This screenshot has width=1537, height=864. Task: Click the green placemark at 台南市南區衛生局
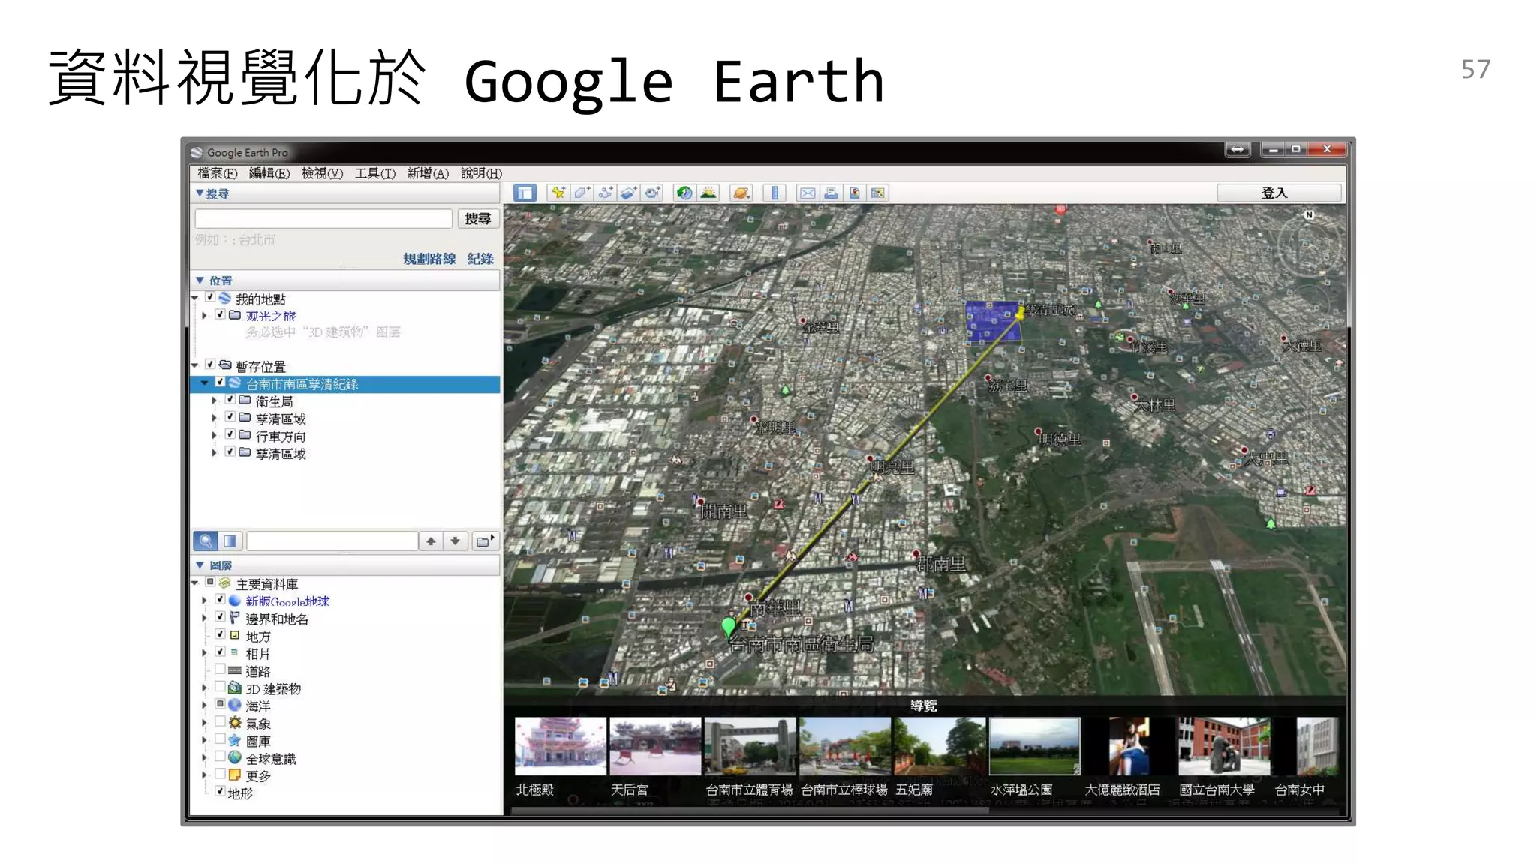coord(728,627)
